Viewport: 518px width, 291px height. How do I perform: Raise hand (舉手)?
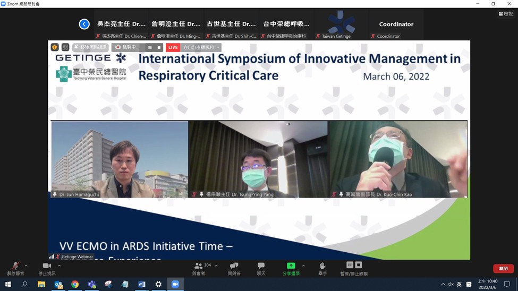coord(322,269)
